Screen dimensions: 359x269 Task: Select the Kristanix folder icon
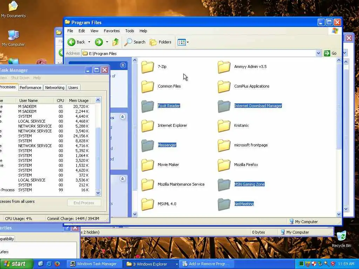(x=224, y=126)
